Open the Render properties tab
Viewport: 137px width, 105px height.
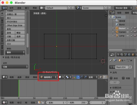118,55
